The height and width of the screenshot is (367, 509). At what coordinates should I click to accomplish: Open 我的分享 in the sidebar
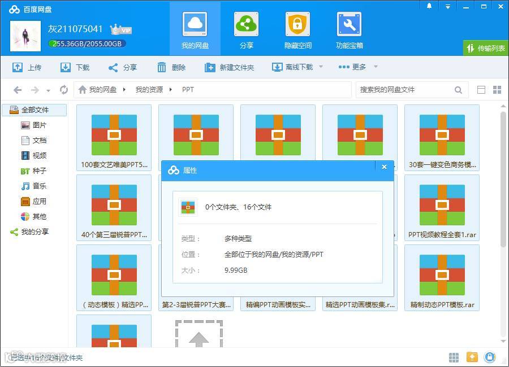[x=29, y=232]
